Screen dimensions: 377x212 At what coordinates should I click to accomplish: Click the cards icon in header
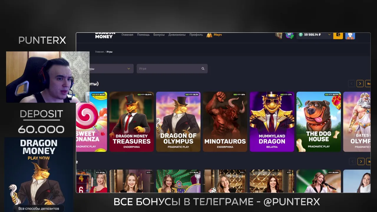[x=279, y=35]
